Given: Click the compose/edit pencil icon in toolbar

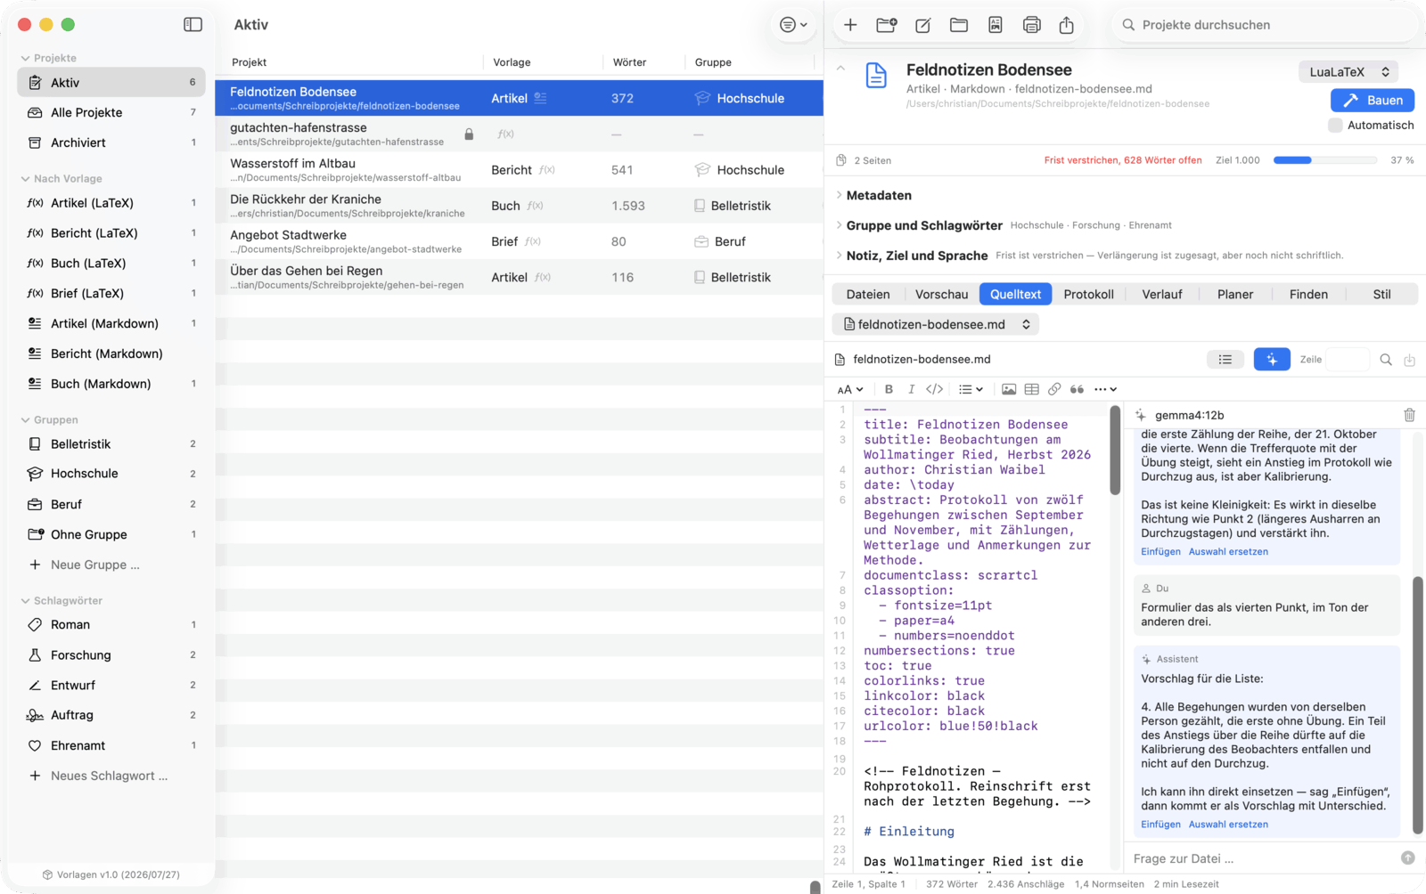Looking at the screenshot, I should (923, 25).
